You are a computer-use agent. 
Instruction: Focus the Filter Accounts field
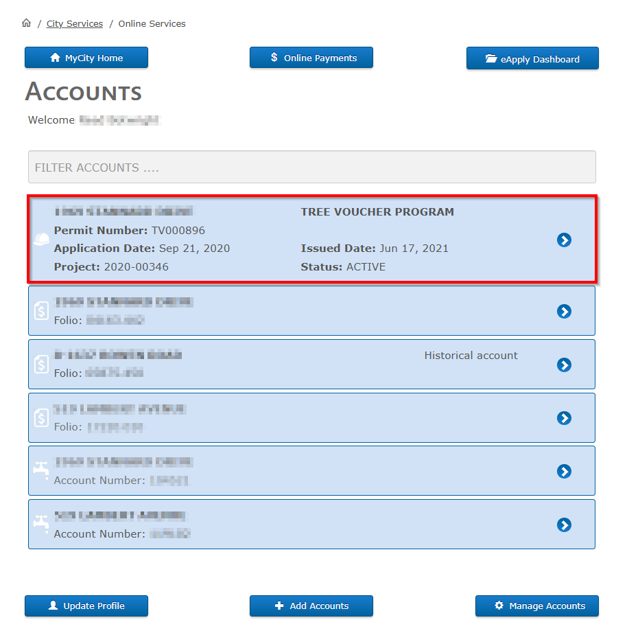click(311, 167)
